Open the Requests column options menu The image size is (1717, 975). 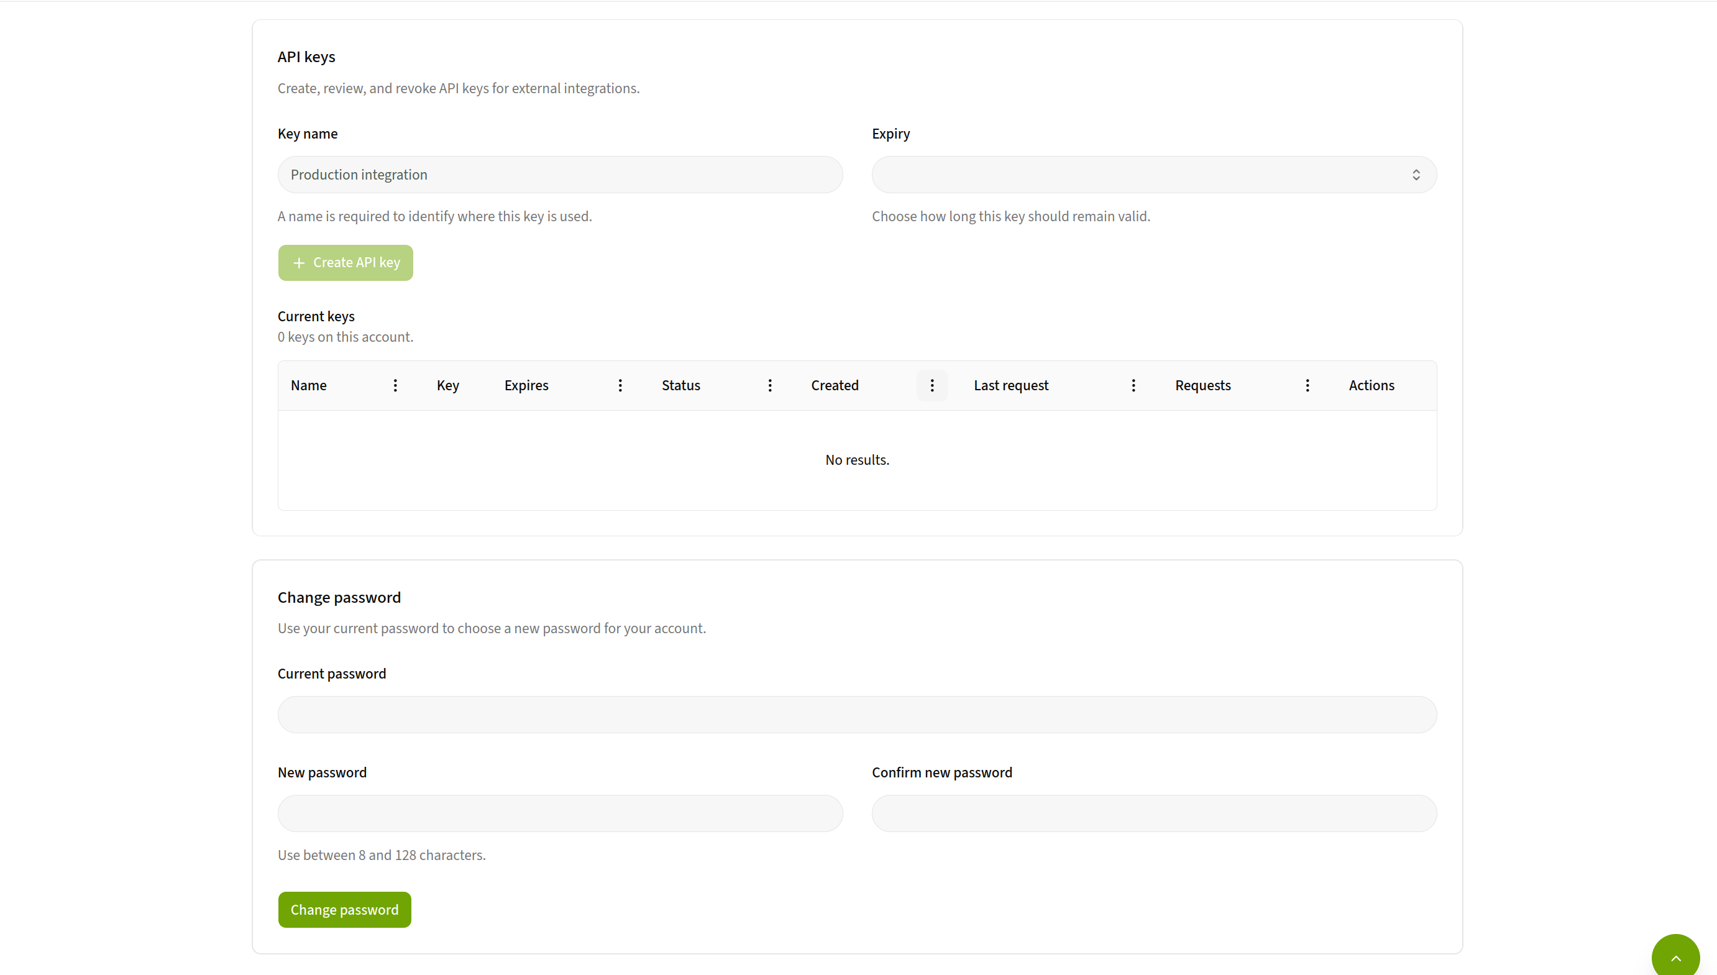click(1307, 385)
